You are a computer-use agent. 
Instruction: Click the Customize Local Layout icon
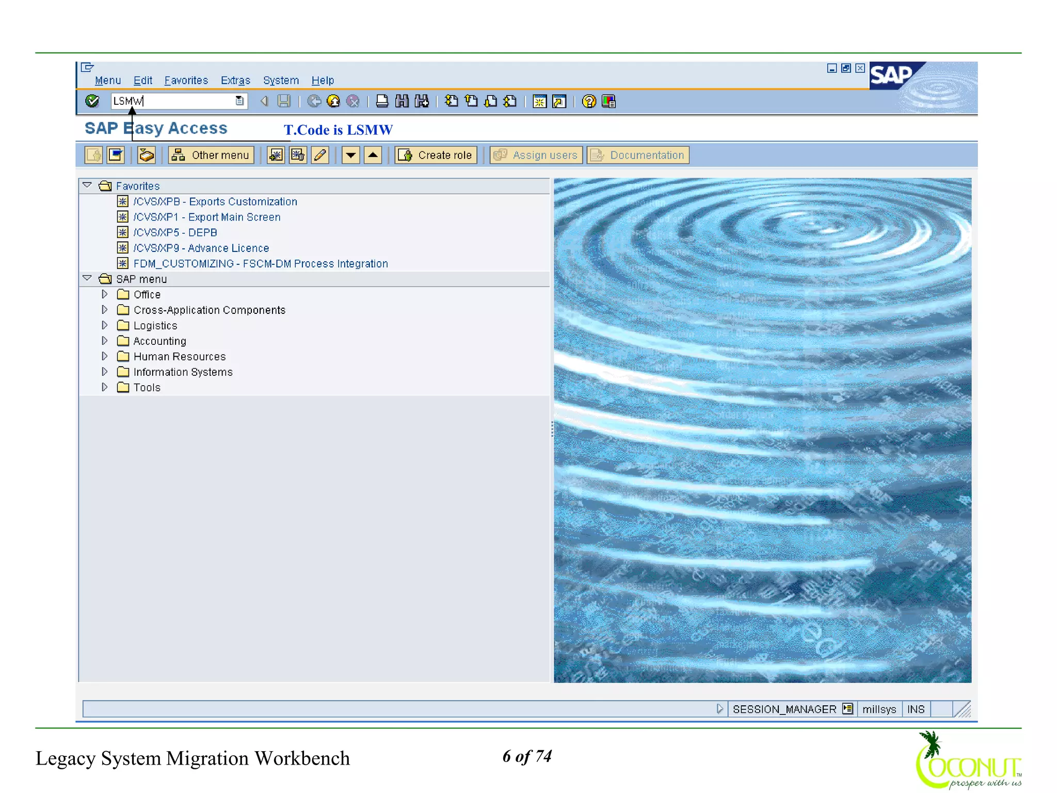[608, 101]
